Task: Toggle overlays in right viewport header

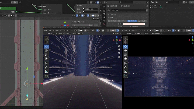Action: (179, 30)
